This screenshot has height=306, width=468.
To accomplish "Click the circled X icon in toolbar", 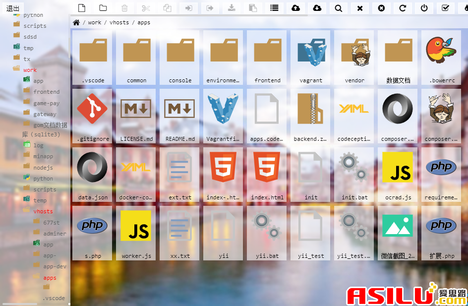I will tap(381, 8).
